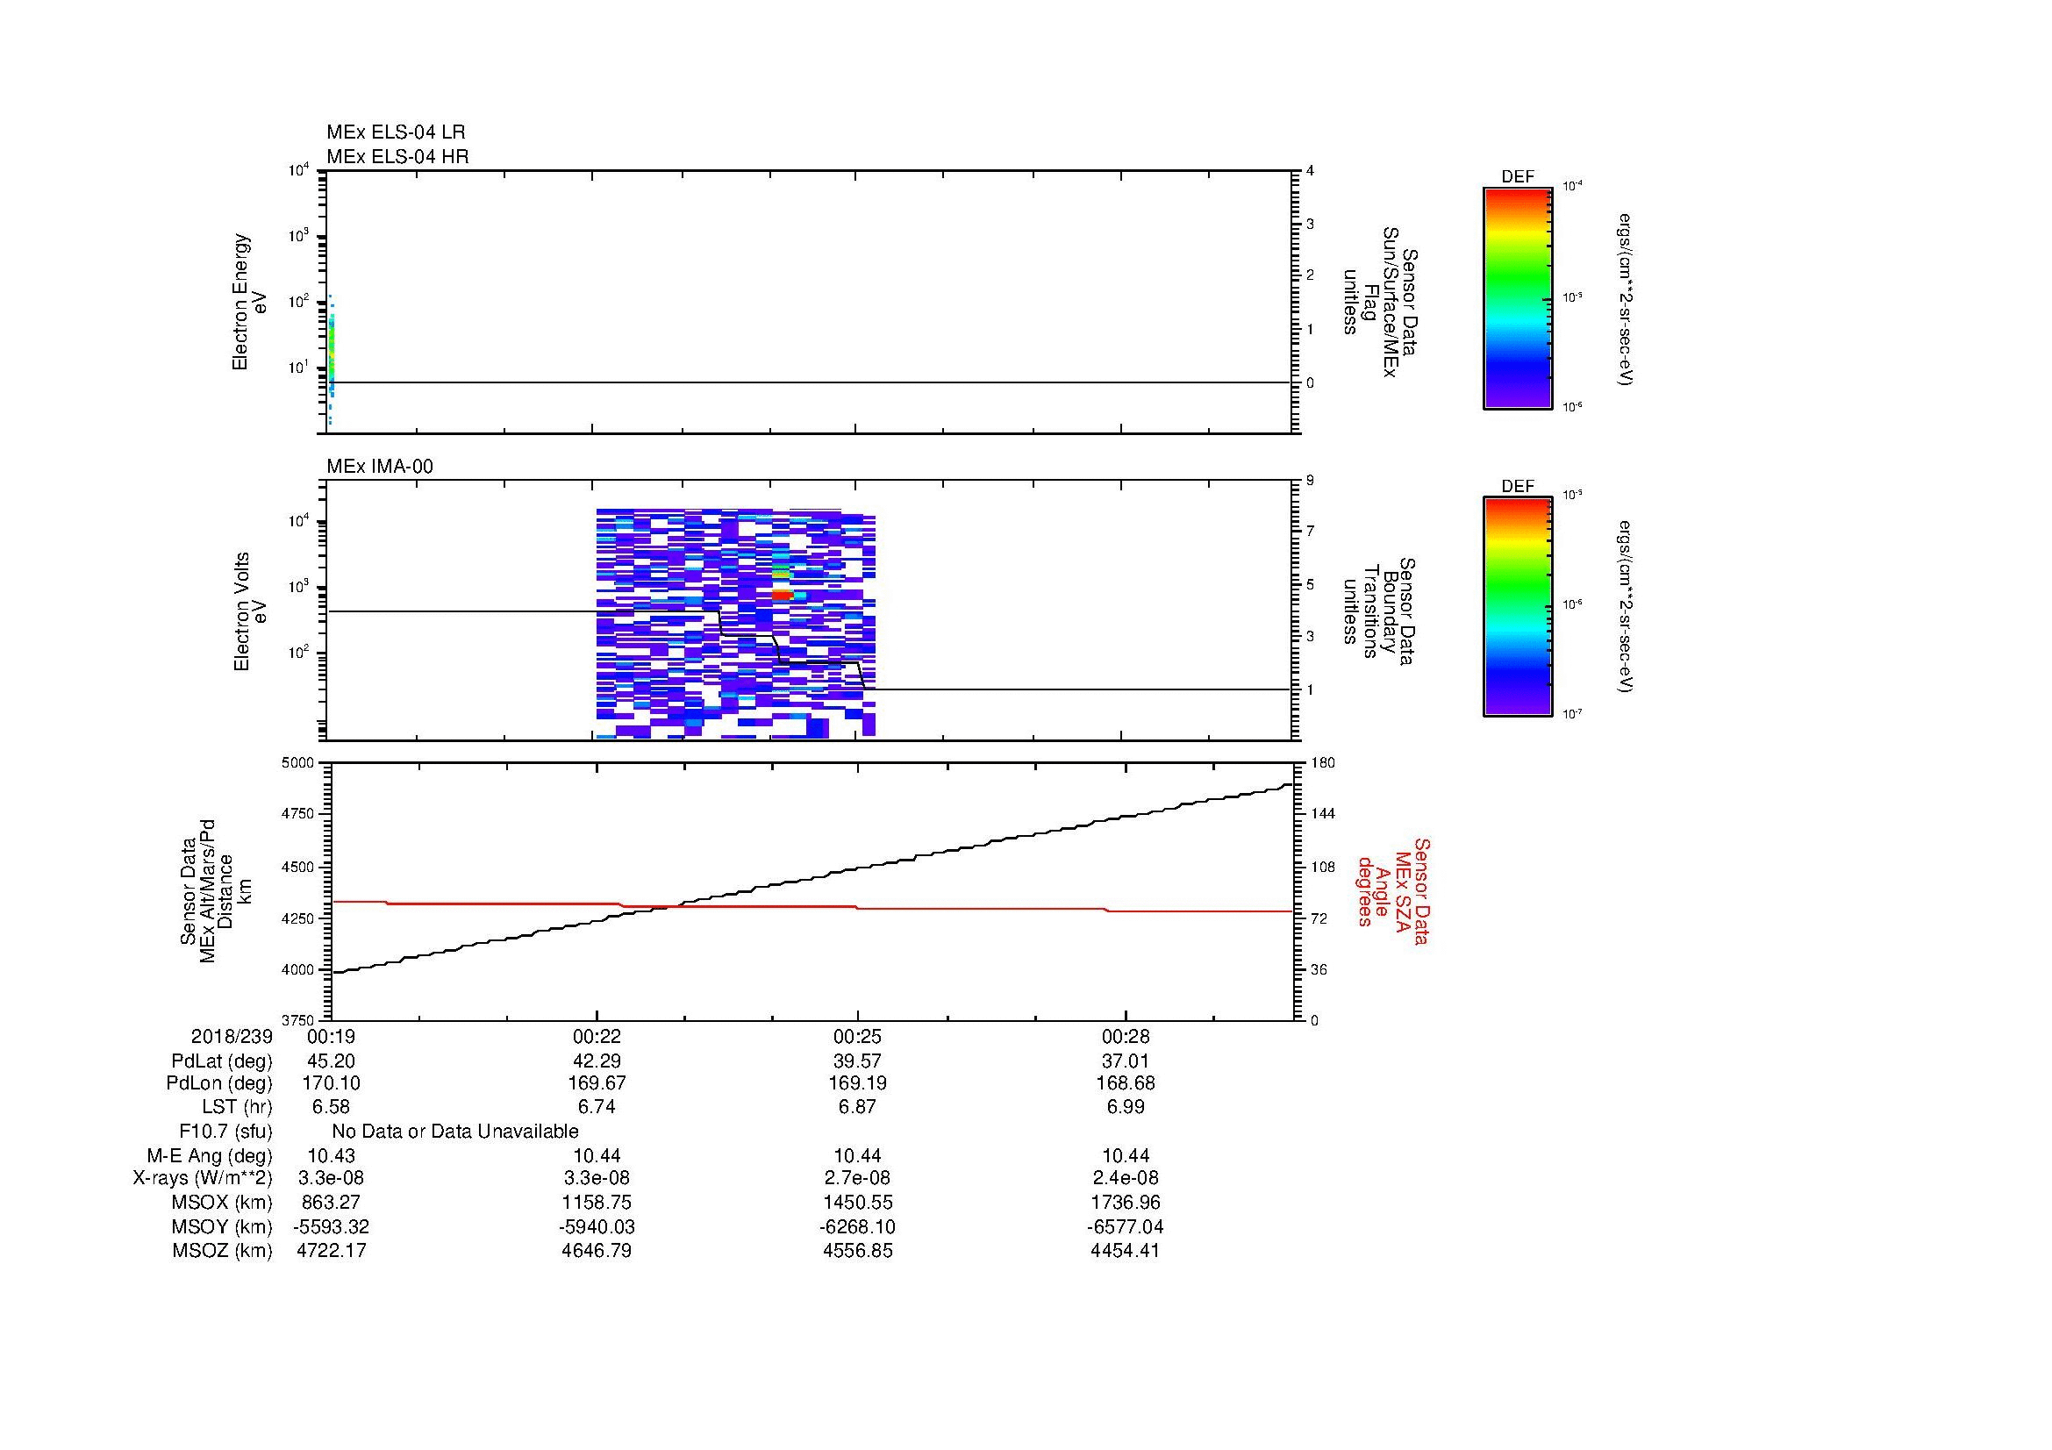This screenshot has height=1450, width=2052.
Task: Click the '5000' altitude axis tick label
Action: 299,763
